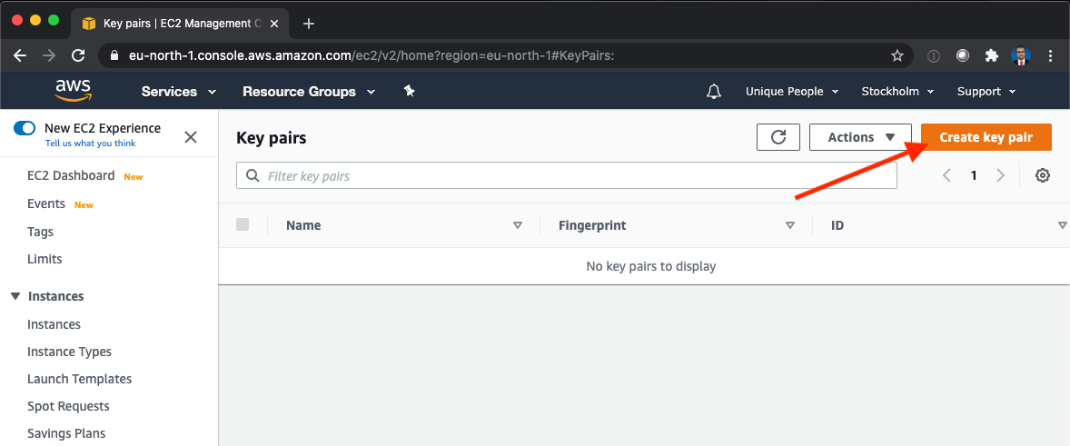
Task: Close the sidebar with the X icon
Action: pos(191,137)
